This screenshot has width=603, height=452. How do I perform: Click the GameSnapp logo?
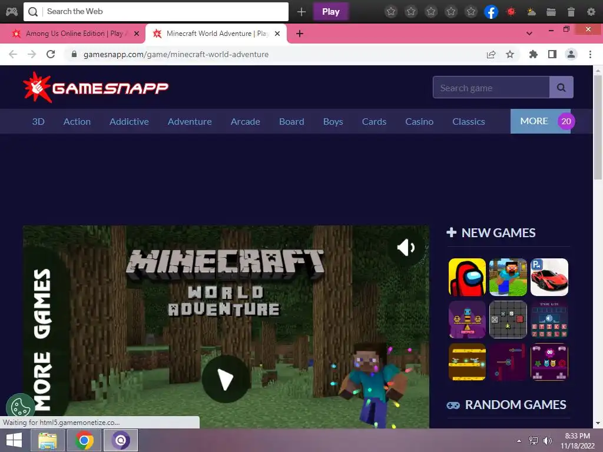95,88
